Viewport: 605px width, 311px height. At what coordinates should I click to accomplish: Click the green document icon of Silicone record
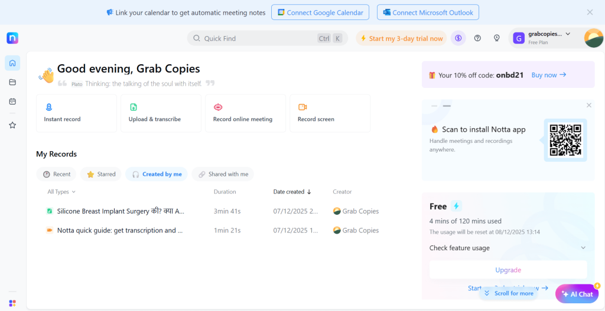50,211
